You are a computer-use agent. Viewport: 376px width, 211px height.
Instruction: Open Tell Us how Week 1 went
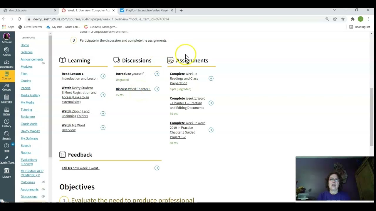80,168
